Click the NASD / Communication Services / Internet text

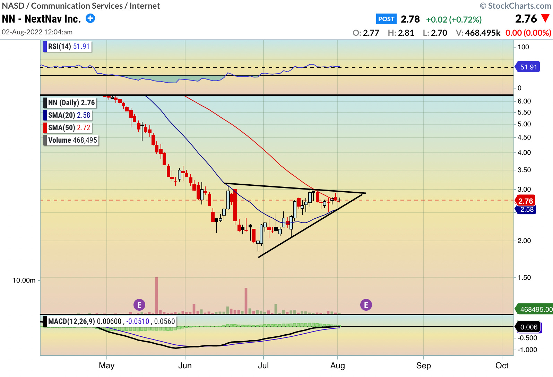pyautogui.click(x=81, y=6)
